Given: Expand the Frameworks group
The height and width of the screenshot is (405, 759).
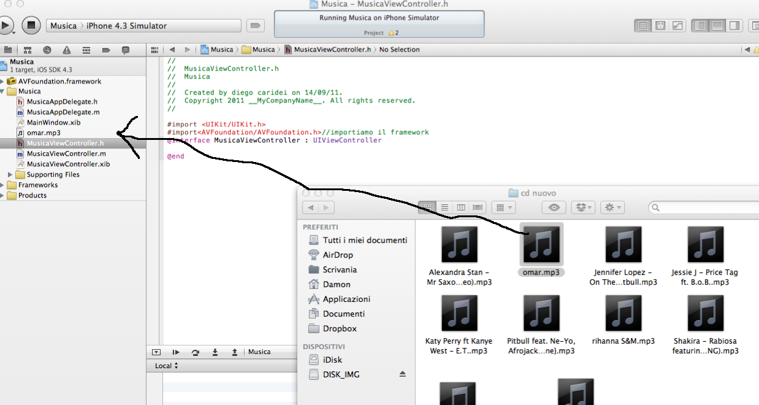Looking at the screenshot, I should coord(3,185).
